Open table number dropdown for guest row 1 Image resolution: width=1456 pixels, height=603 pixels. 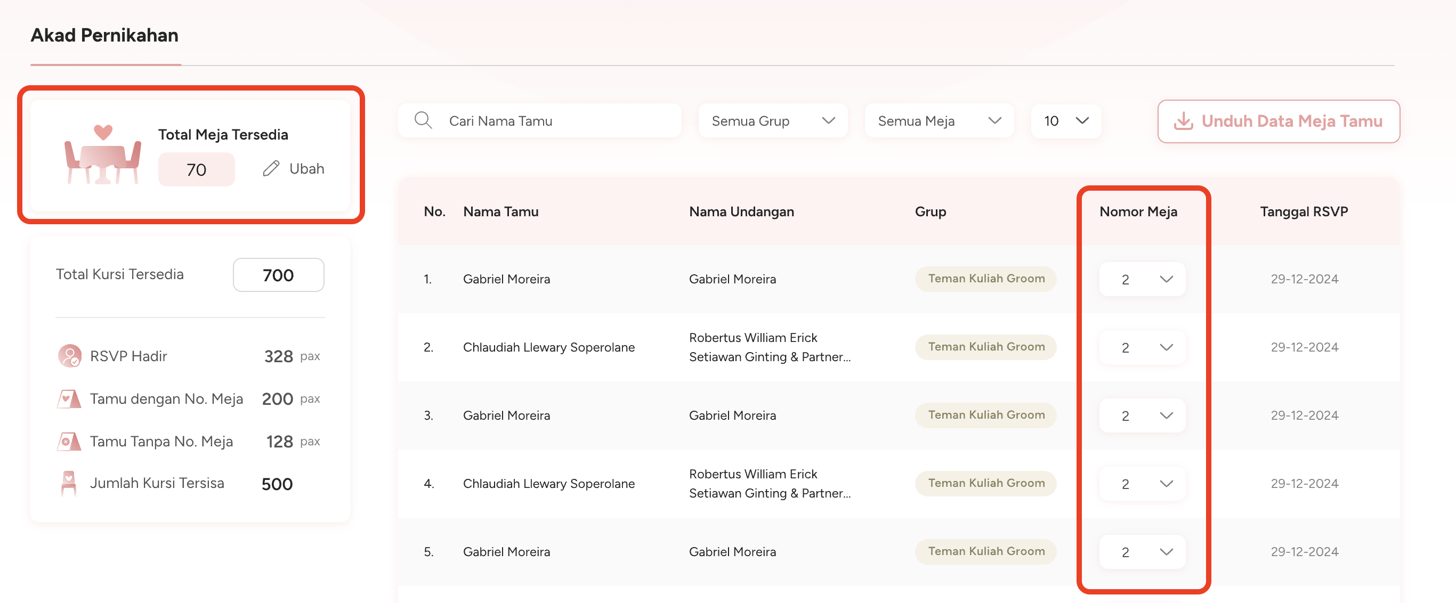coord(1142,279)
